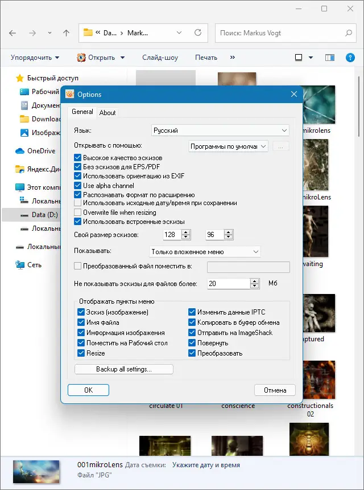Go up one folder level in Explorer
Viewport: 364px width, 490px height.
coord(66,33)
